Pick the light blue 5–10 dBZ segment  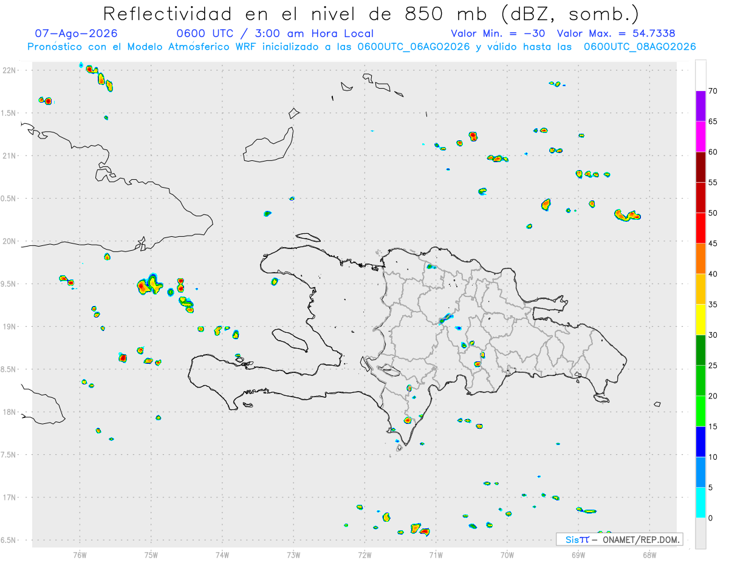[700, 473]
